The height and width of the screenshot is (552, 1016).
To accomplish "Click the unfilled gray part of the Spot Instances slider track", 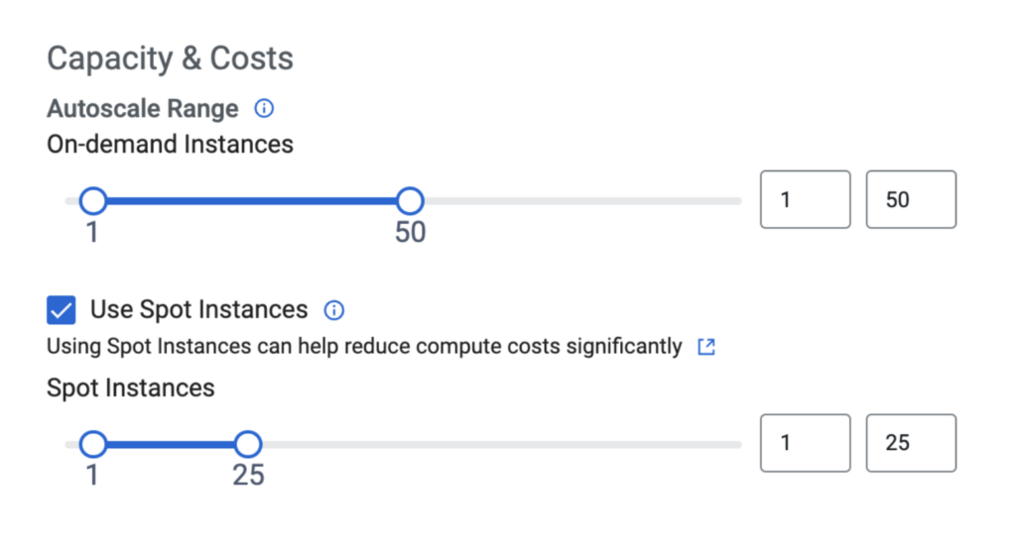I will pos(496,444).
